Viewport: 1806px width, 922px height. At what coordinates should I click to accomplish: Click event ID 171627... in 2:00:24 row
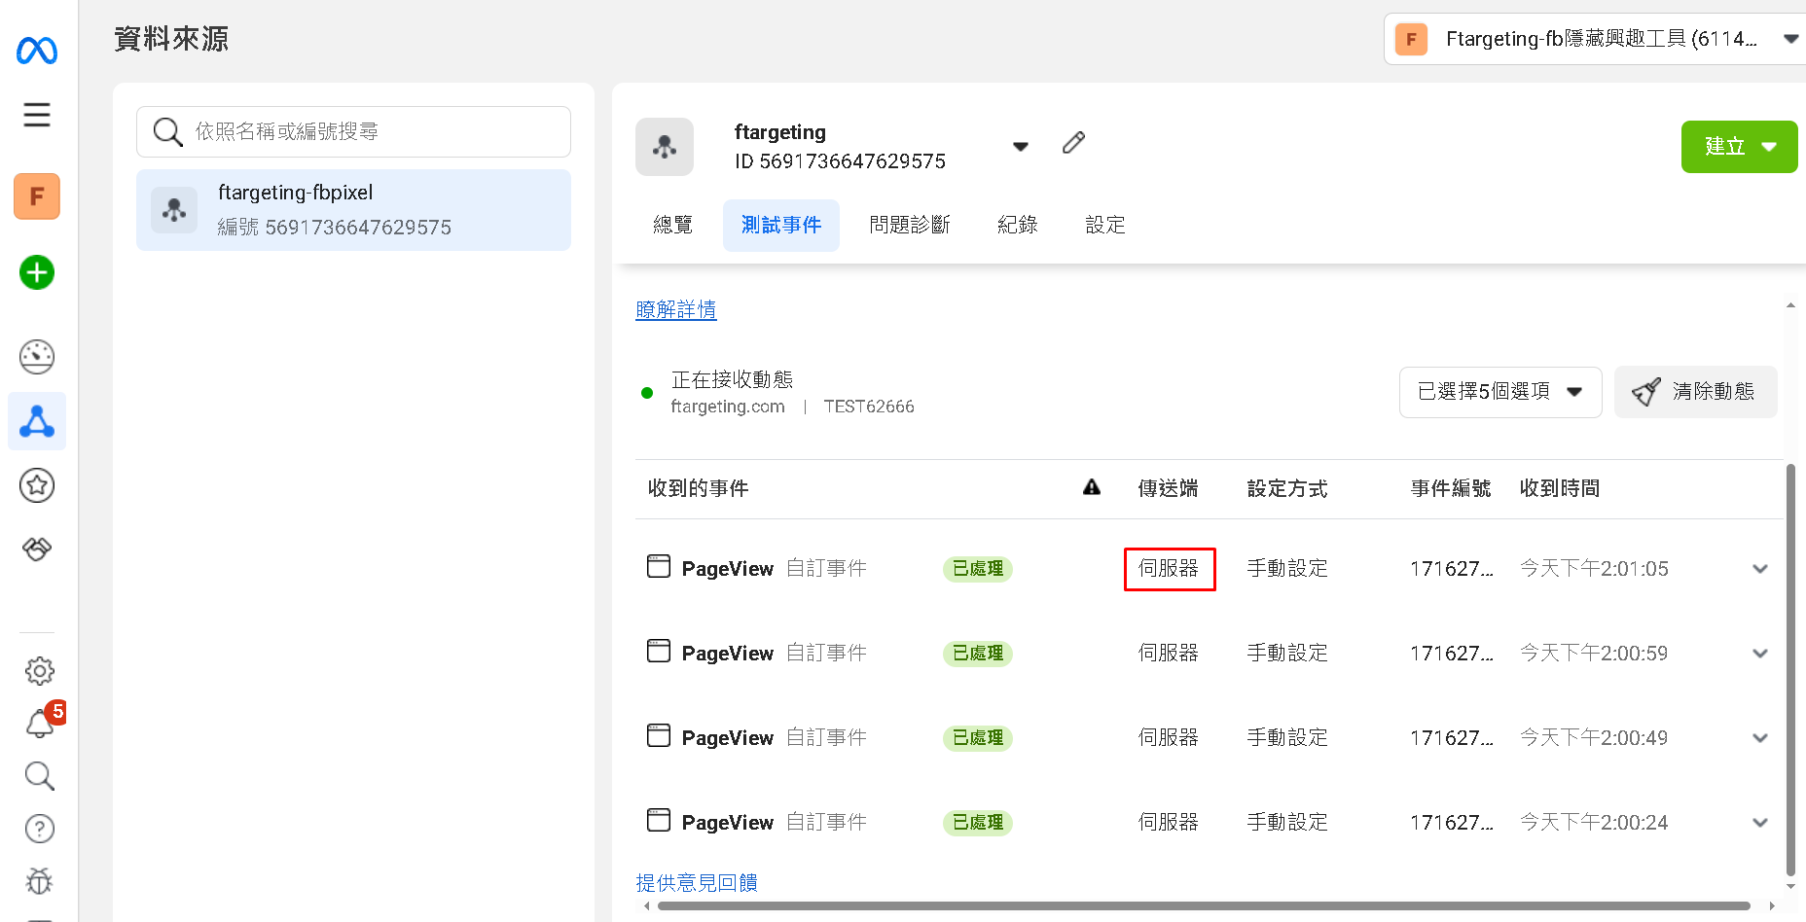pyautogui.click(x=1452, y=823)
